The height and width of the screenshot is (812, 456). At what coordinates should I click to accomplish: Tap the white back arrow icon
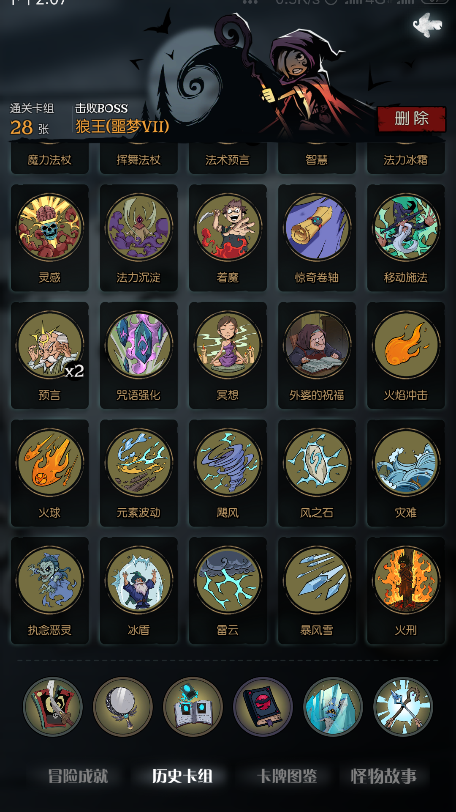[427, 25]
